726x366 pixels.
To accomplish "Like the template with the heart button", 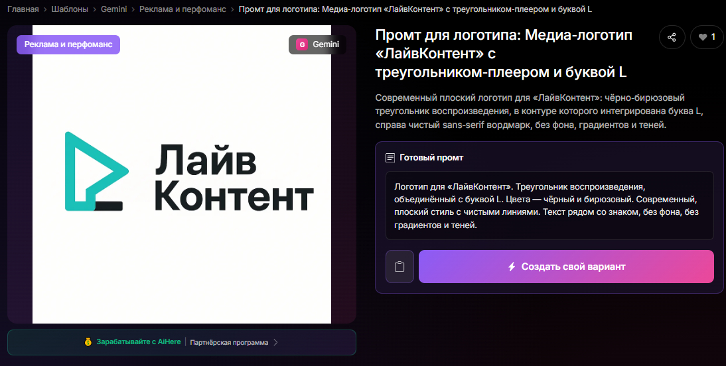I will 707,37.
